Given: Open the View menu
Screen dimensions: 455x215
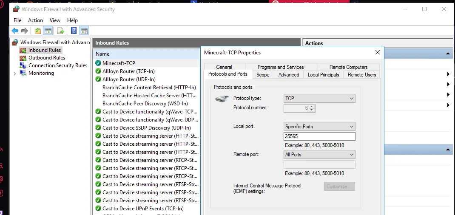Looking at the screenshot, I should (x=55, y=20).
